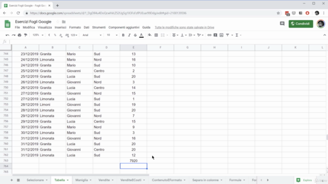Viewport: 328px width, 184px height.
Task: Click the Google Sheets home logo
Action: pyautogui.click(x=8, y=24)
